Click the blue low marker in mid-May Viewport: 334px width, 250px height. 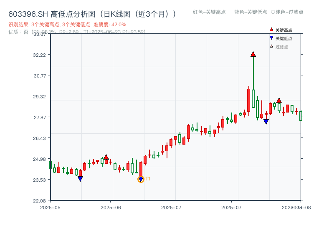[80, 178]
